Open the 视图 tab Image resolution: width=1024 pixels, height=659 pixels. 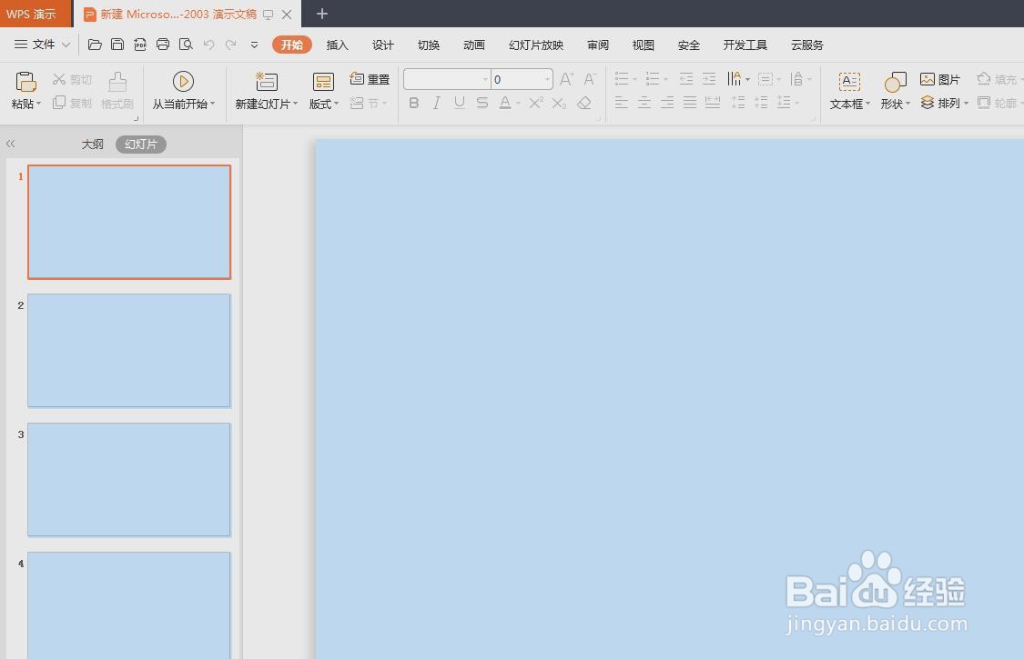[644, 45]
